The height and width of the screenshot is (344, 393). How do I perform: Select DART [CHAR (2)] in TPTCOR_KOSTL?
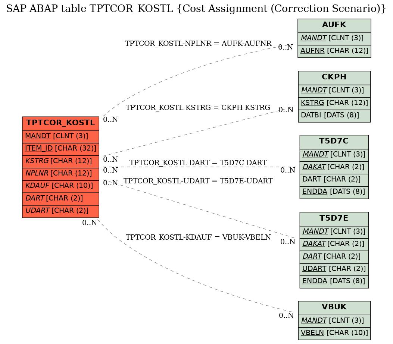pyautogui.click(x=61, y=199)
